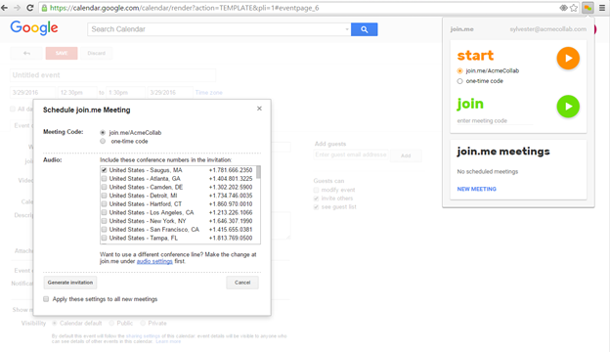Open the Chrome hamburger menu
The height and width of the screenshot is (352, 610).
pos(602,8)
